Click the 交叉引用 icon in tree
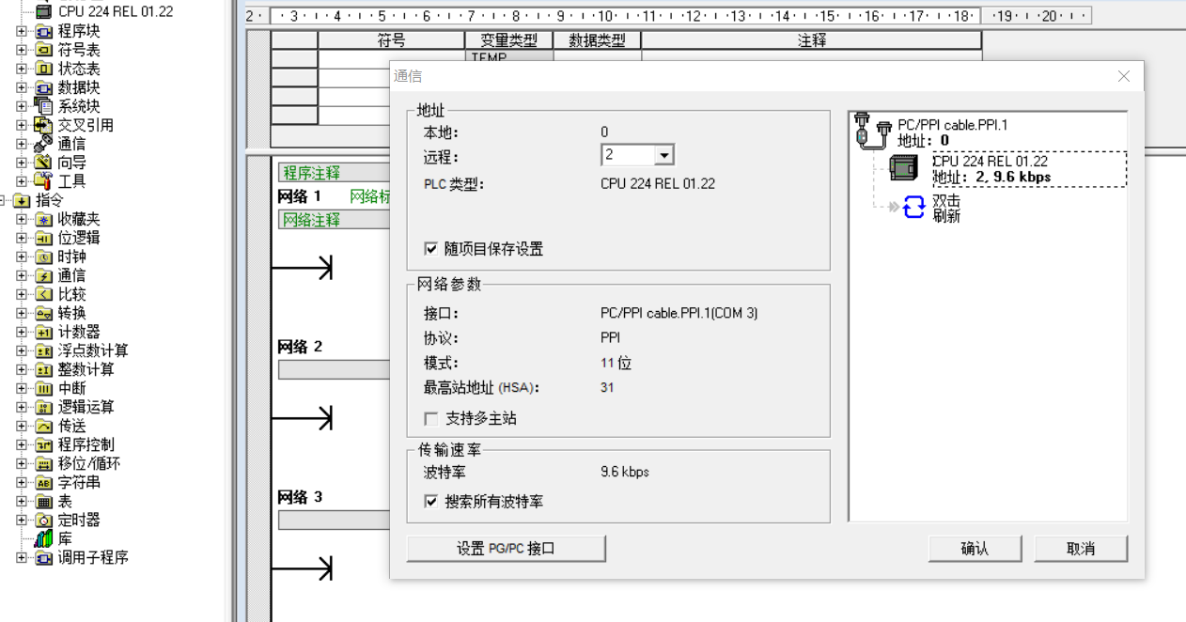Screen dimensions: 1186x622 (x=43, y=125)
